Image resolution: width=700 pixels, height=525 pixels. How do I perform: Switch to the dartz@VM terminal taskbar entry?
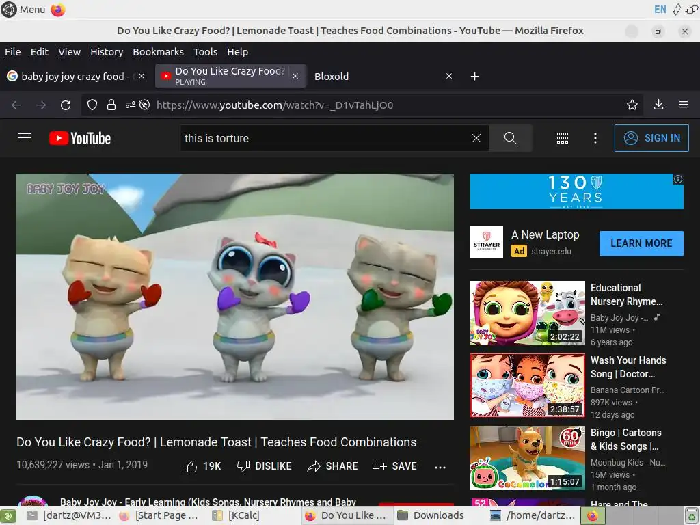(x=69, y=515)
